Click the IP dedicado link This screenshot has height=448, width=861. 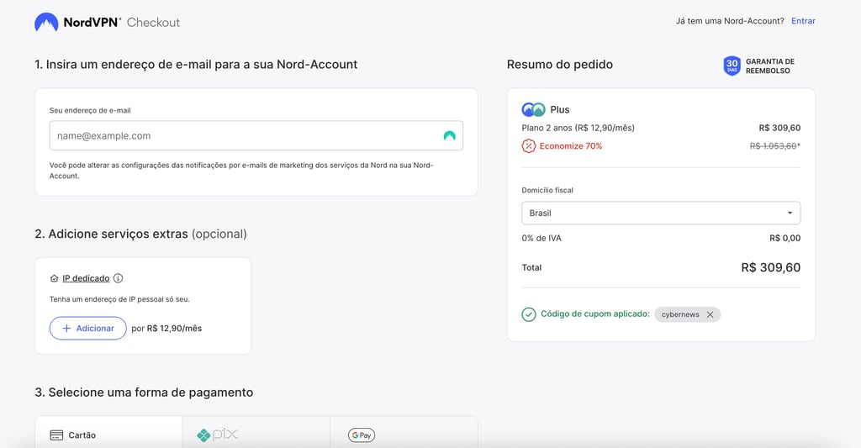click(86, 278)
